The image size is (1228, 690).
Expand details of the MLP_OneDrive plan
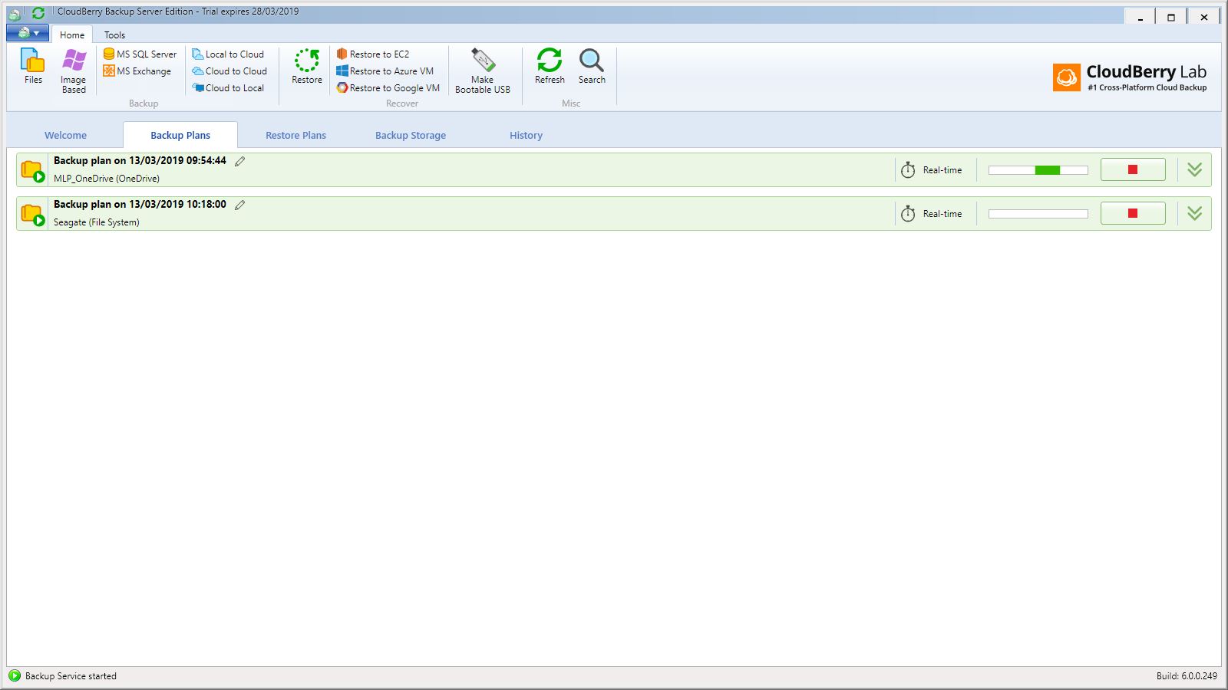click(x=1194, y=169)
